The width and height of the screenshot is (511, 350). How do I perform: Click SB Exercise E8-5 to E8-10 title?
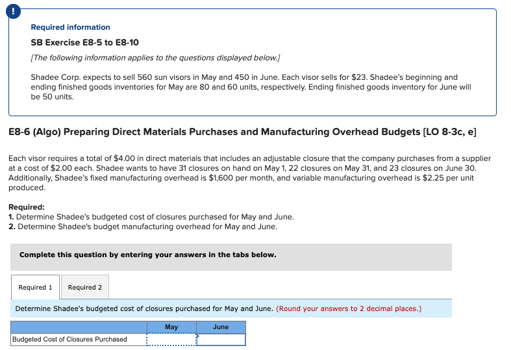coord(84,42)
